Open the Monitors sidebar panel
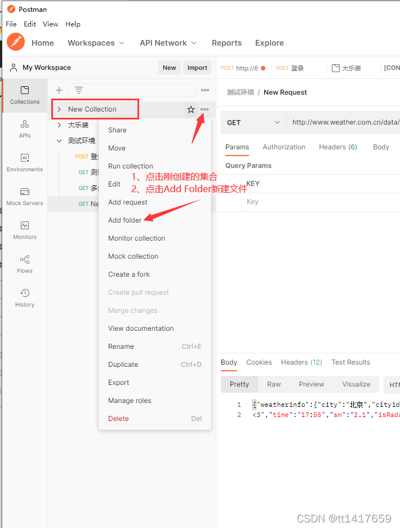This screenshot has width=400, height=528. (x=25, y=230)
